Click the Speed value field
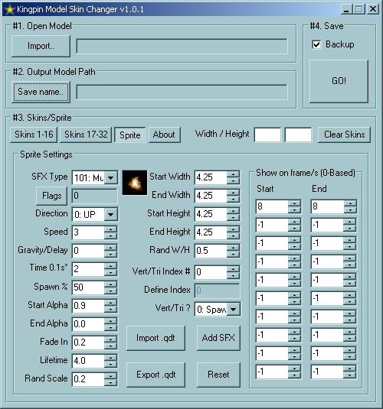Image resolution: width=383 pixels, height=409 pixels. tap(88, 232)
